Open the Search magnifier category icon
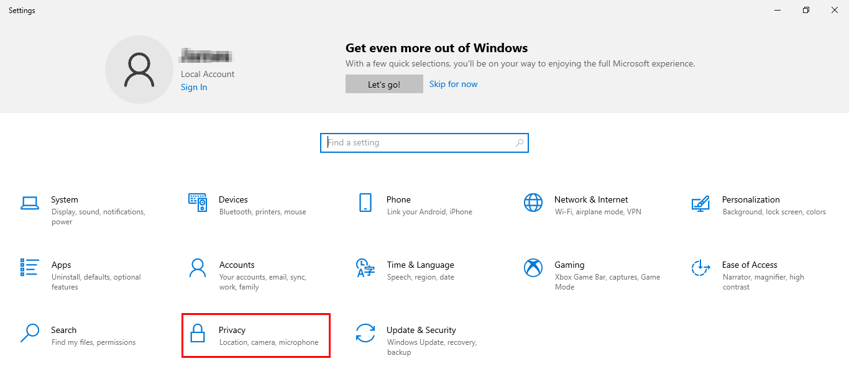The height and width of the screenshot is (374, 849). click(30, 333)
